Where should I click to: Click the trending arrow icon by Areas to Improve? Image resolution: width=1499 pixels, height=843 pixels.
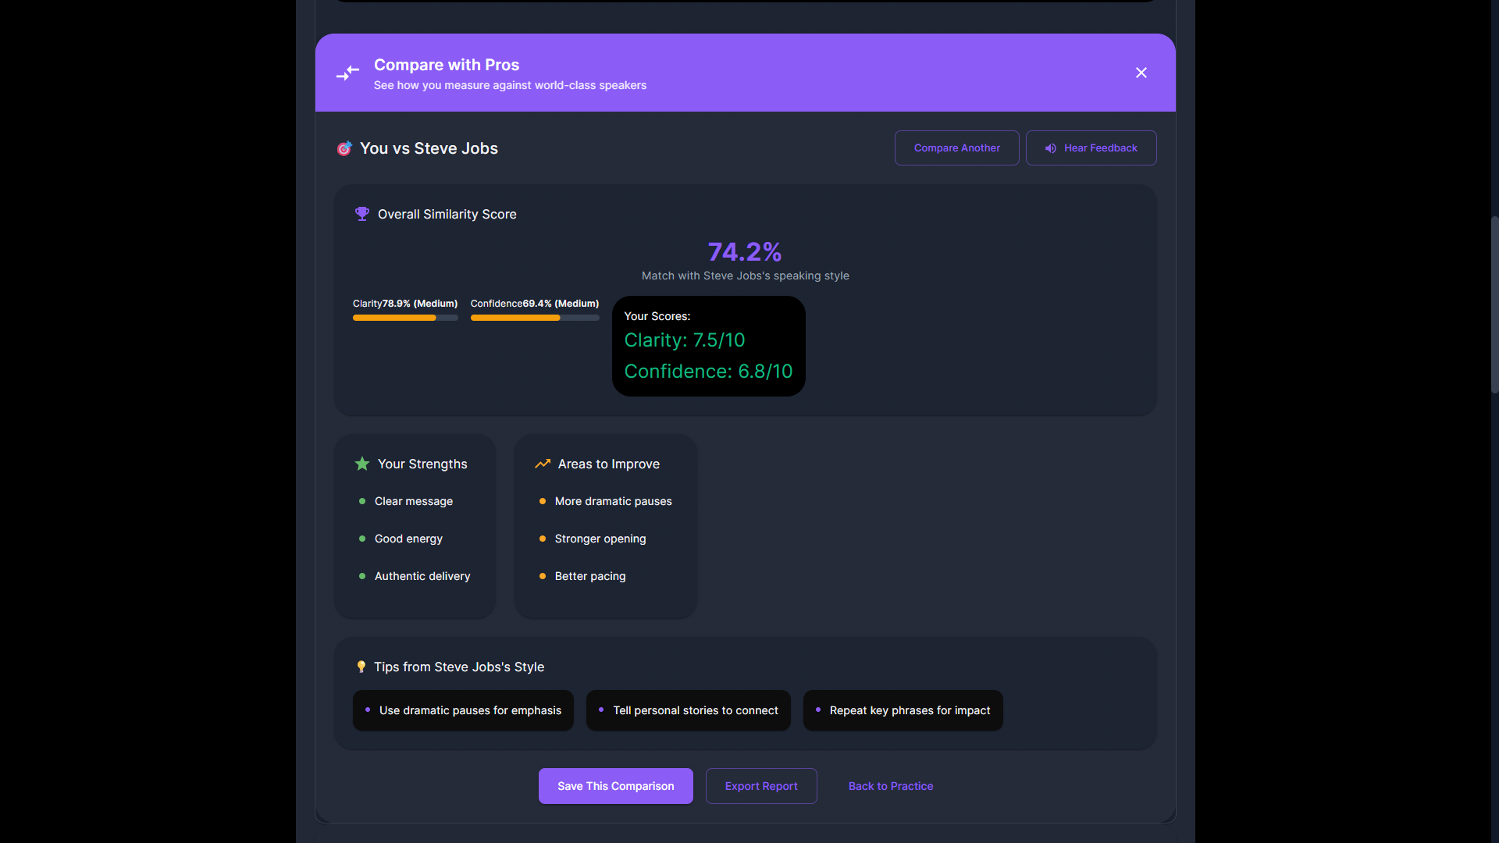543,464
